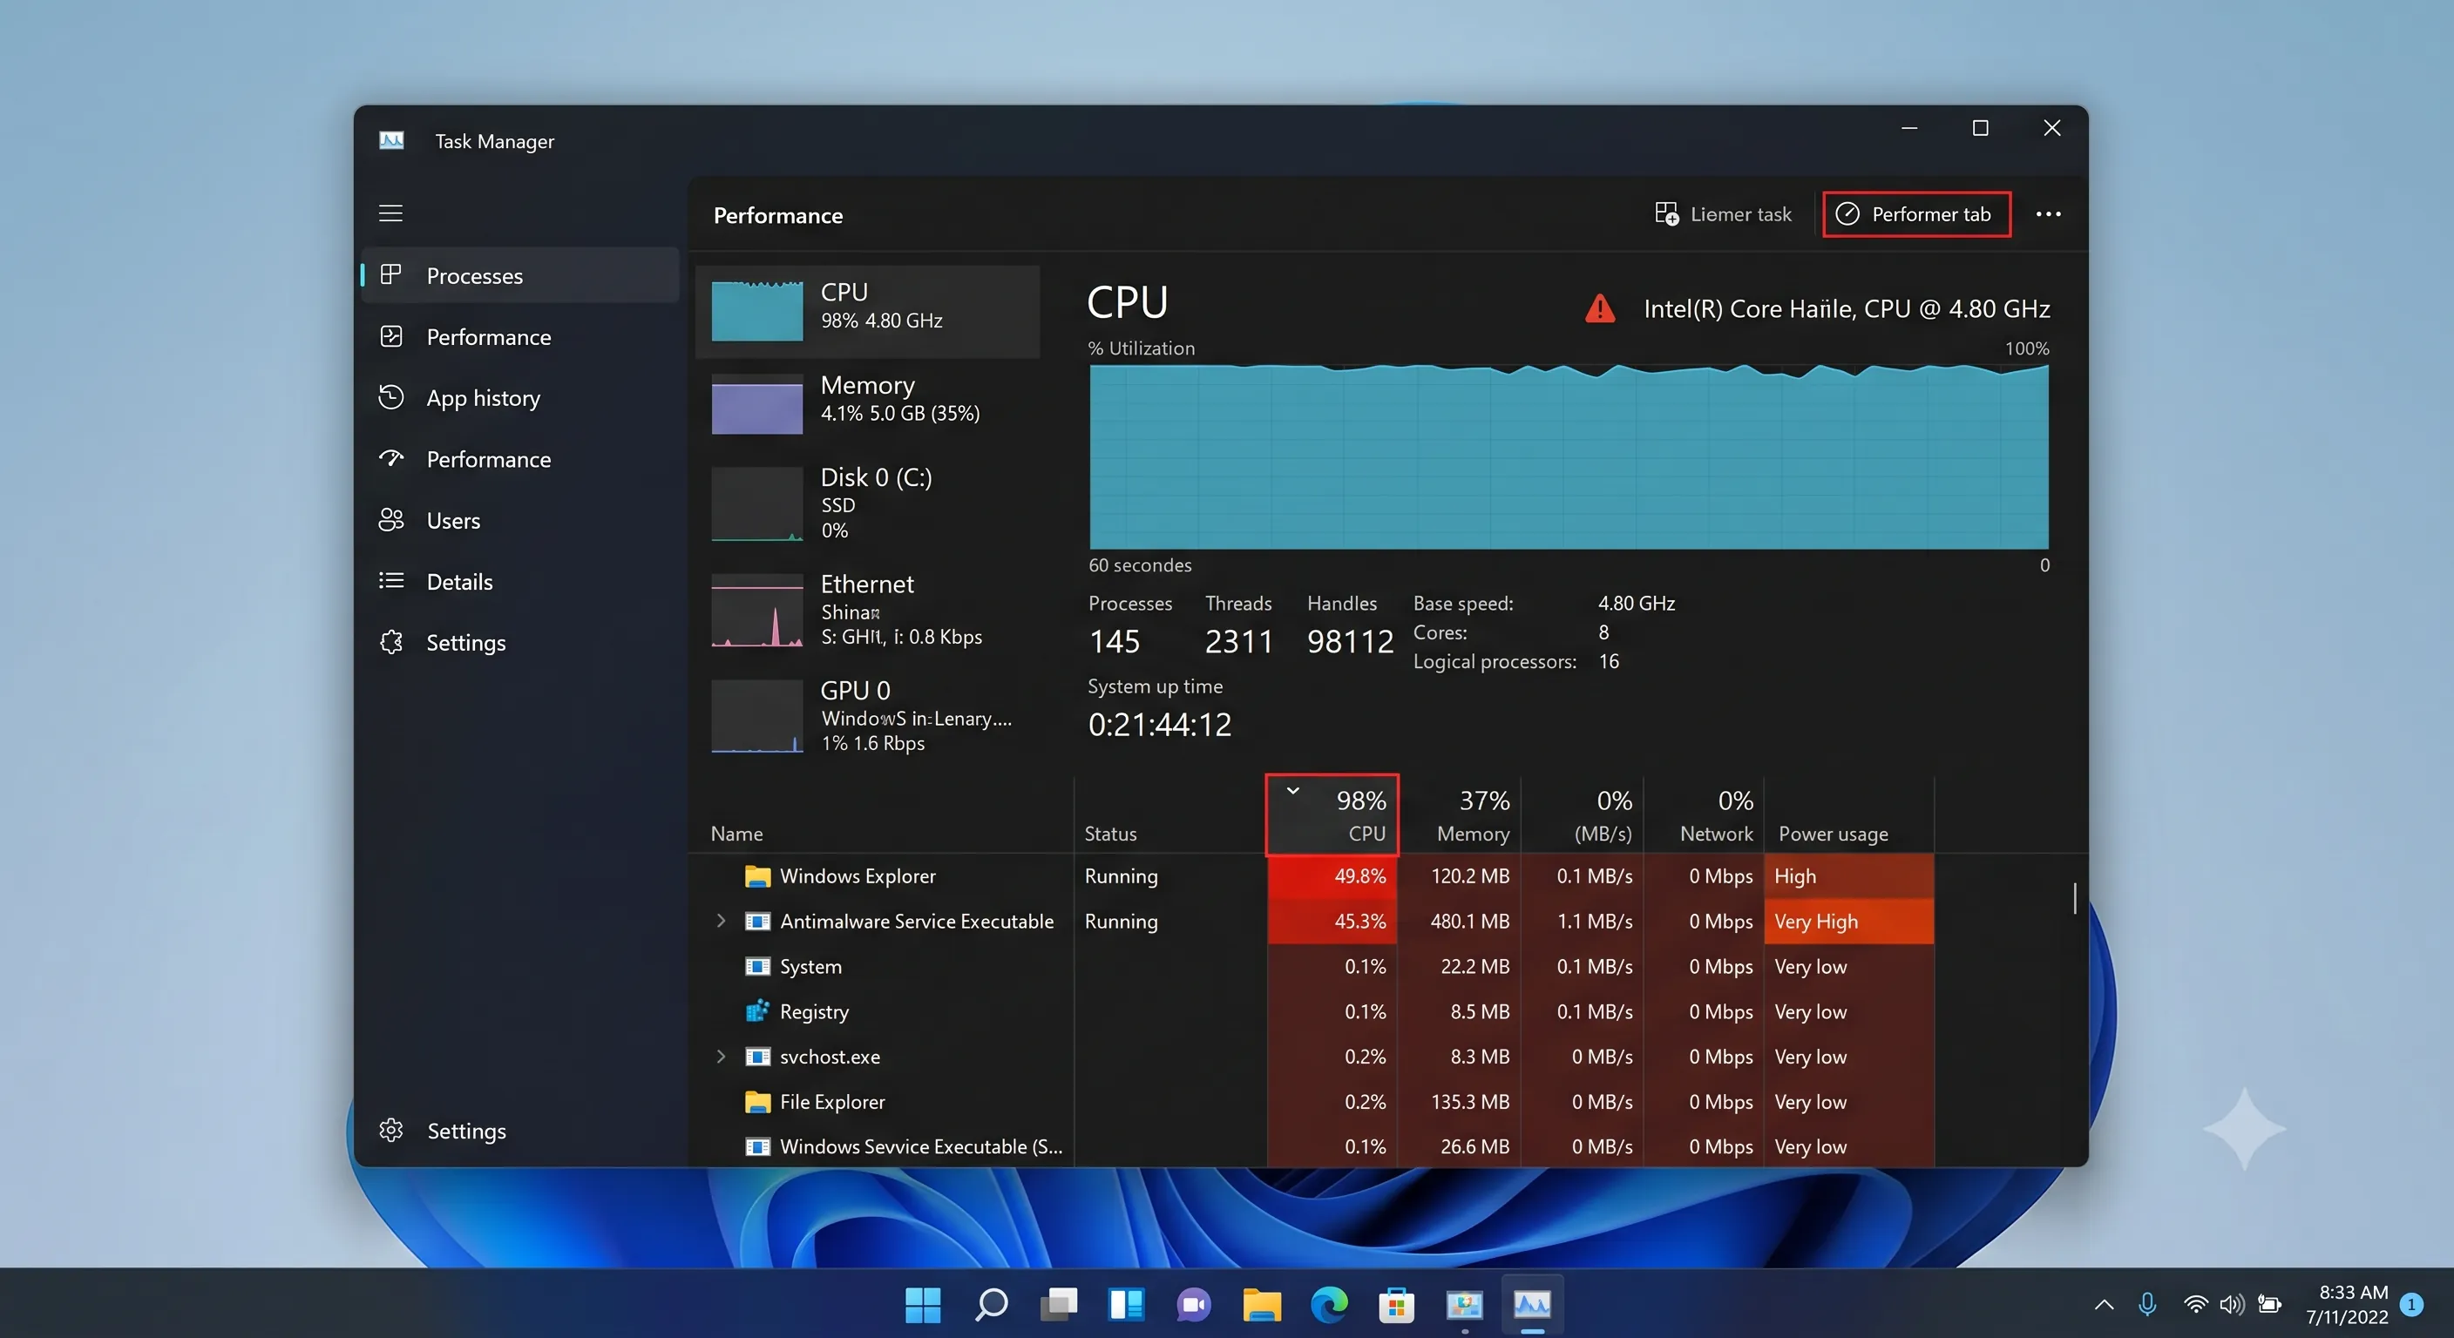Click the CPU utilization graph
Image resolution: width=2454 pixels, height=1338 pixels.
pyautogui.click(x=1568, y=456)
